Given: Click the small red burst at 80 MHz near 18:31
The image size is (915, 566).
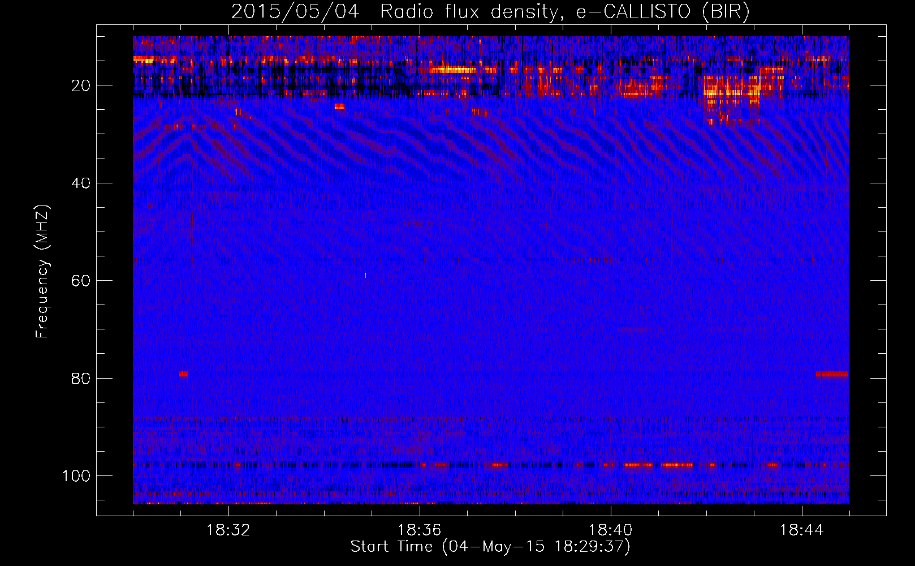Looking at the screenshot, I should tap(183, 374).
